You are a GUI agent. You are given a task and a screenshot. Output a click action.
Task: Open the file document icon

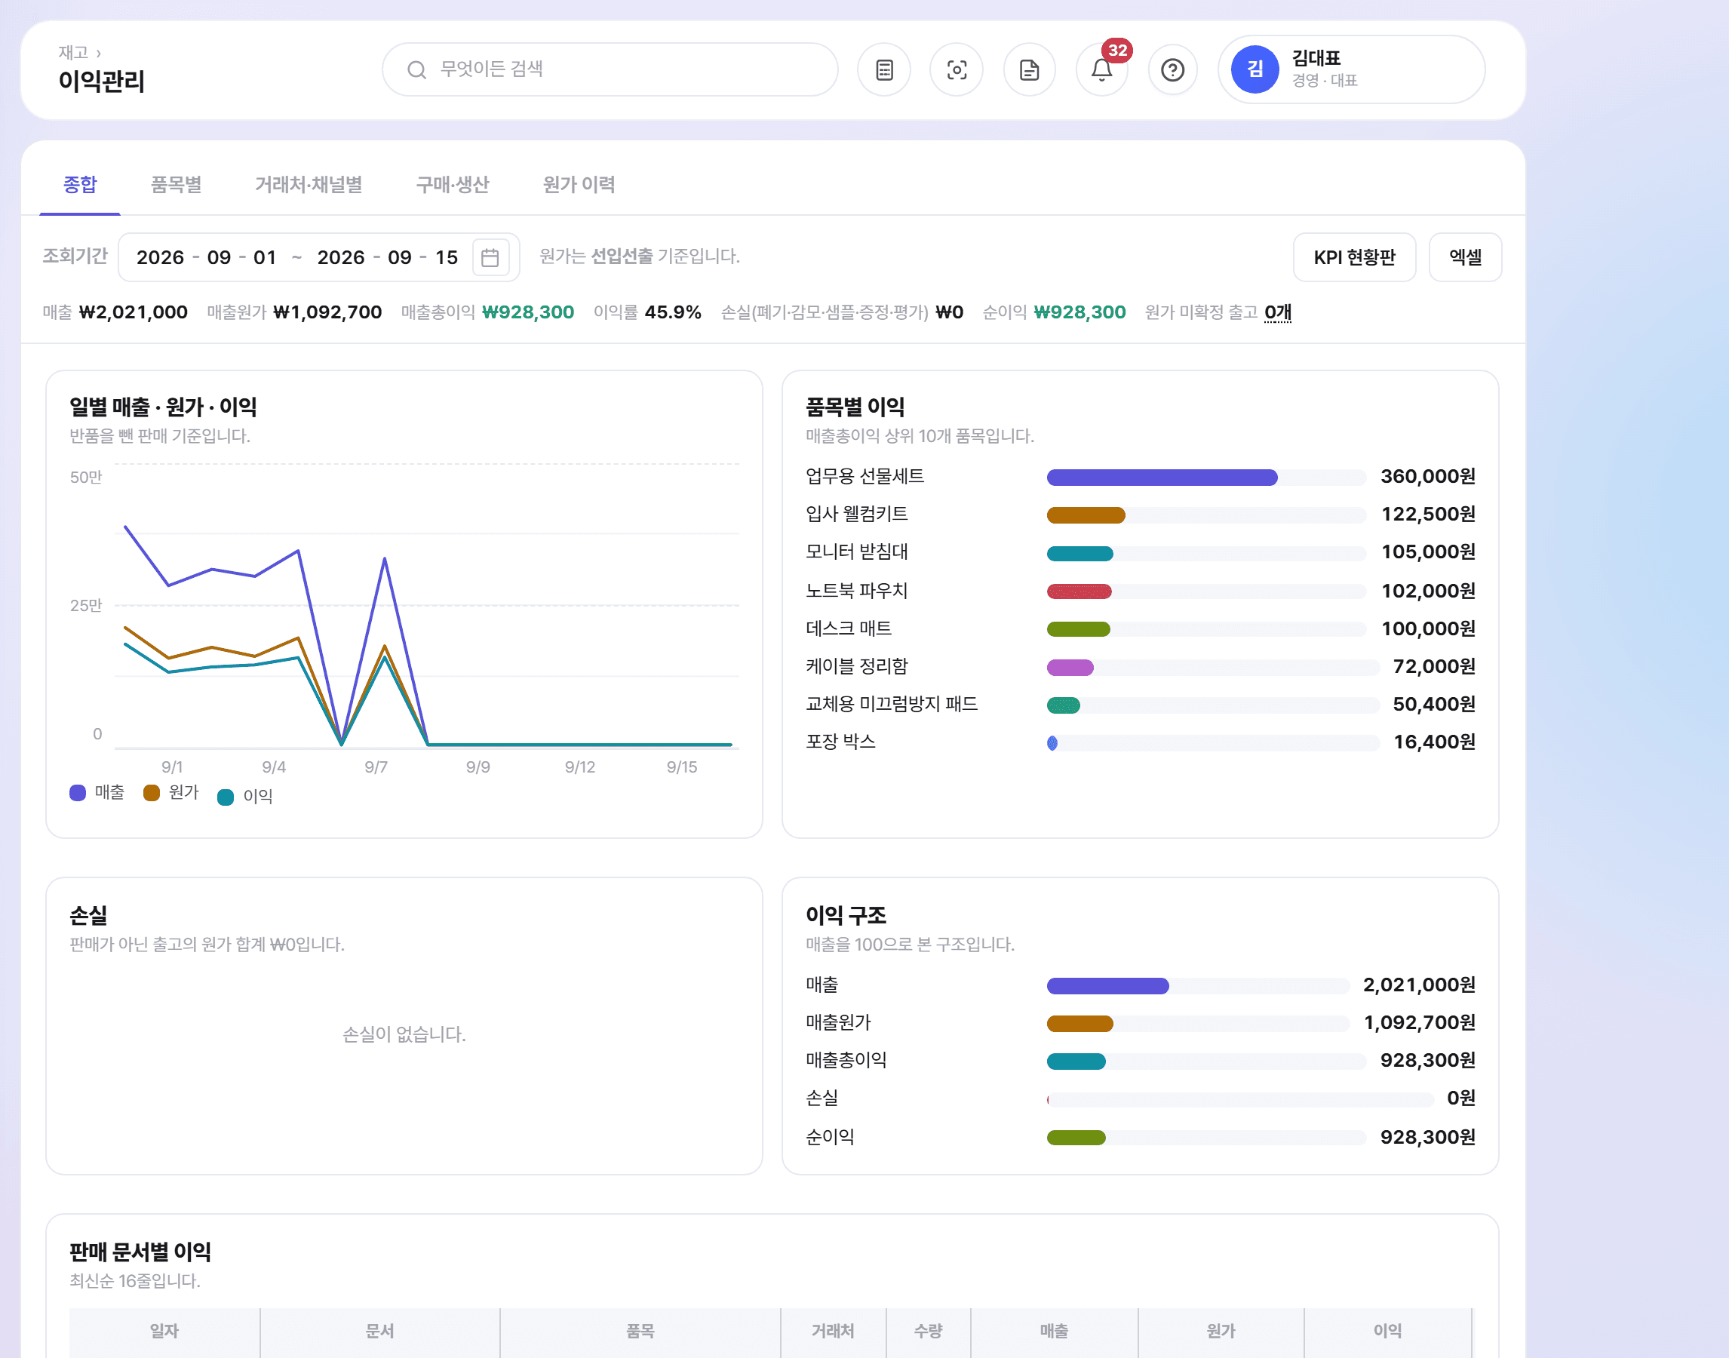(x=1030, y=70)
